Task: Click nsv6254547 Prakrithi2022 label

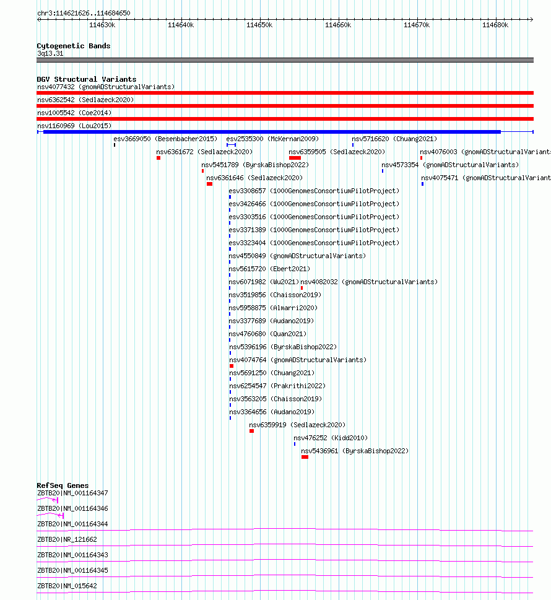Action: [277, 386]
